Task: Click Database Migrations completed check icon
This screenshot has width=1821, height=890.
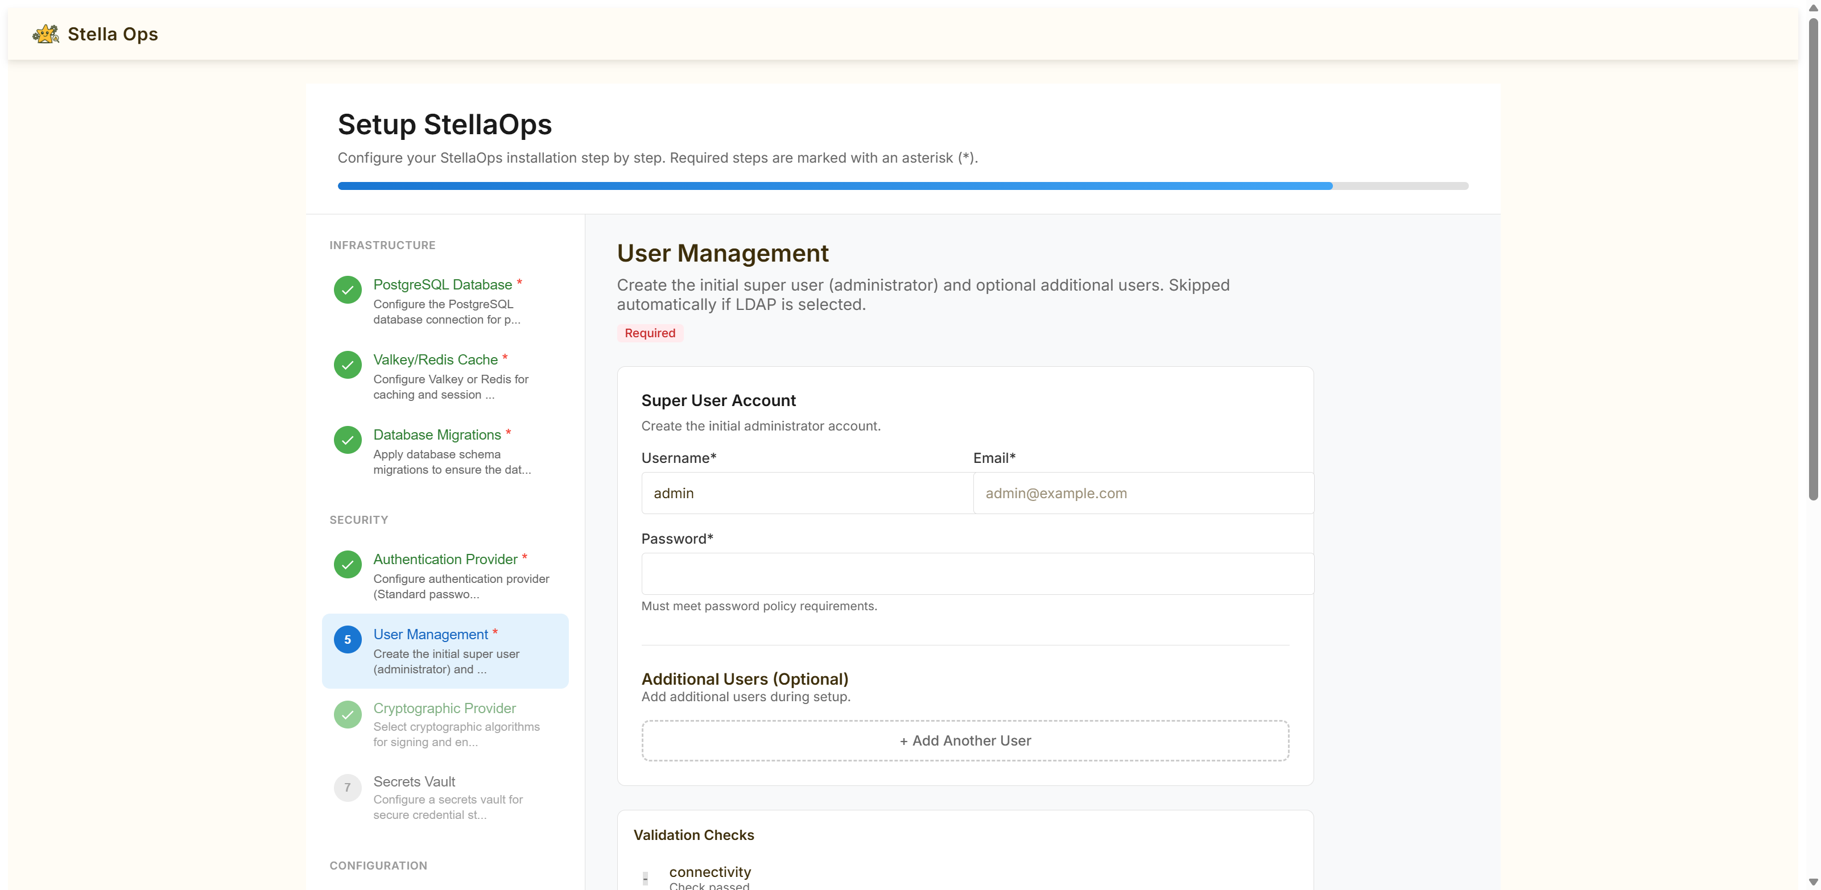Action: 347,440
